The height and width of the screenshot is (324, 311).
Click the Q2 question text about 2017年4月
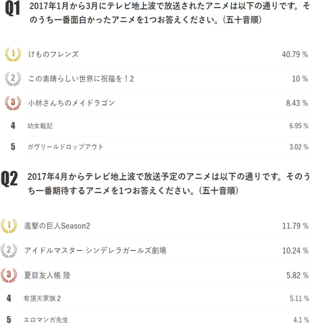168,184
